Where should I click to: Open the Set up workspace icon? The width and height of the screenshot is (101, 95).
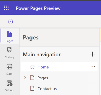10,83
